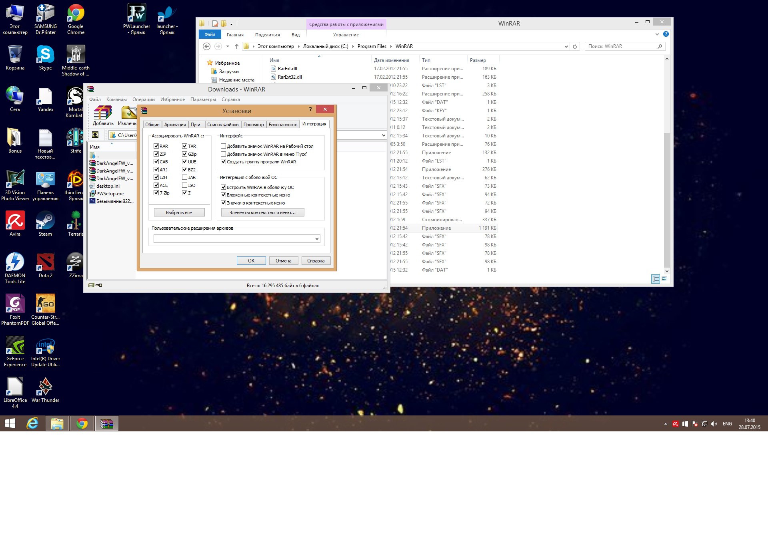Screen dimensions: 768x552
Task: Switch Explorer to large icons view button
Action: (664, 279)
